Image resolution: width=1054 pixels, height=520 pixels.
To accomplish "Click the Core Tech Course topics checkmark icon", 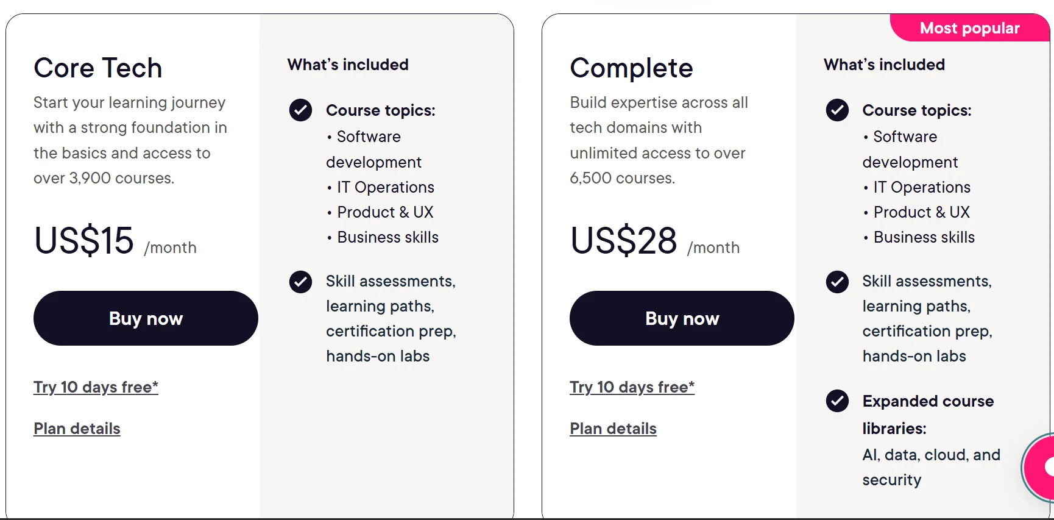I will coord(300,110).
